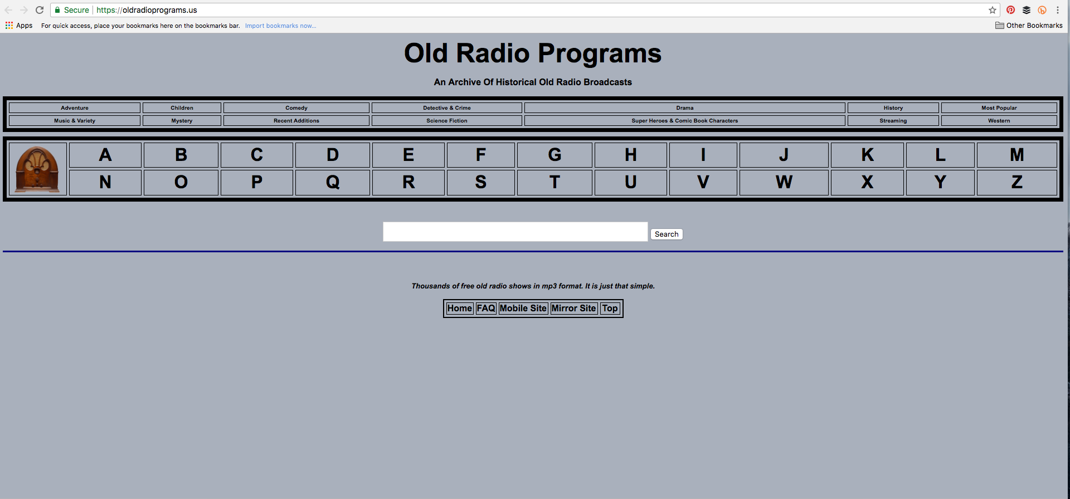1070x499 pixels.
Task: Open the orange circular extension icon
Action: pyautogui.click(x=1042, y=10)
